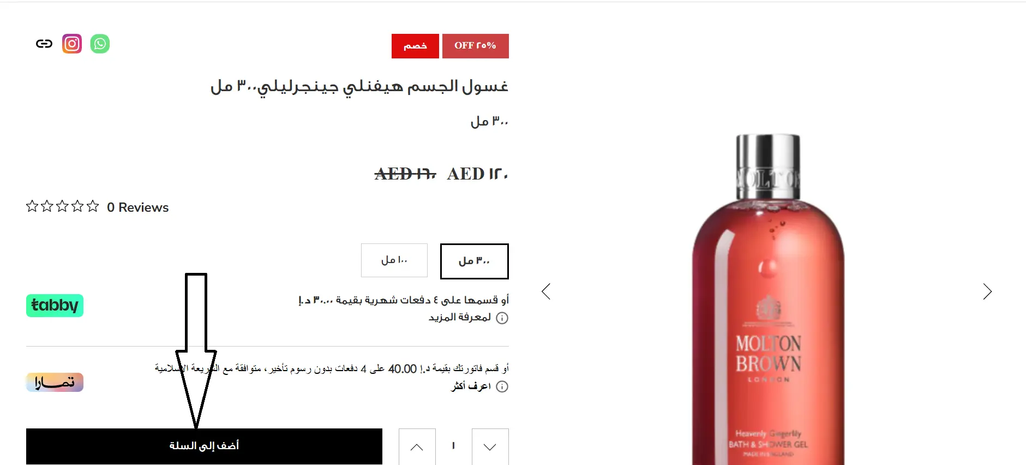Screen dimensions: 1026x465
Task: Share product via Instagram icon
Action: point(72,44)
